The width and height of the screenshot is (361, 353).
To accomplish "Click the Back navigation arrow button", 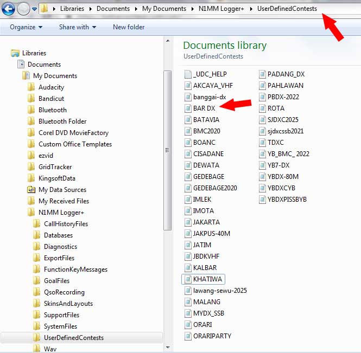I will [x=9, y=9].
